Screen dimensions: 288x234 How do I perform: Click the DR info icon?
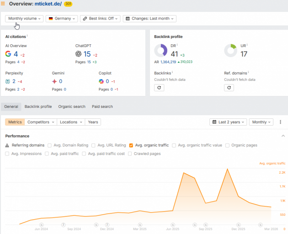[177, 45]
